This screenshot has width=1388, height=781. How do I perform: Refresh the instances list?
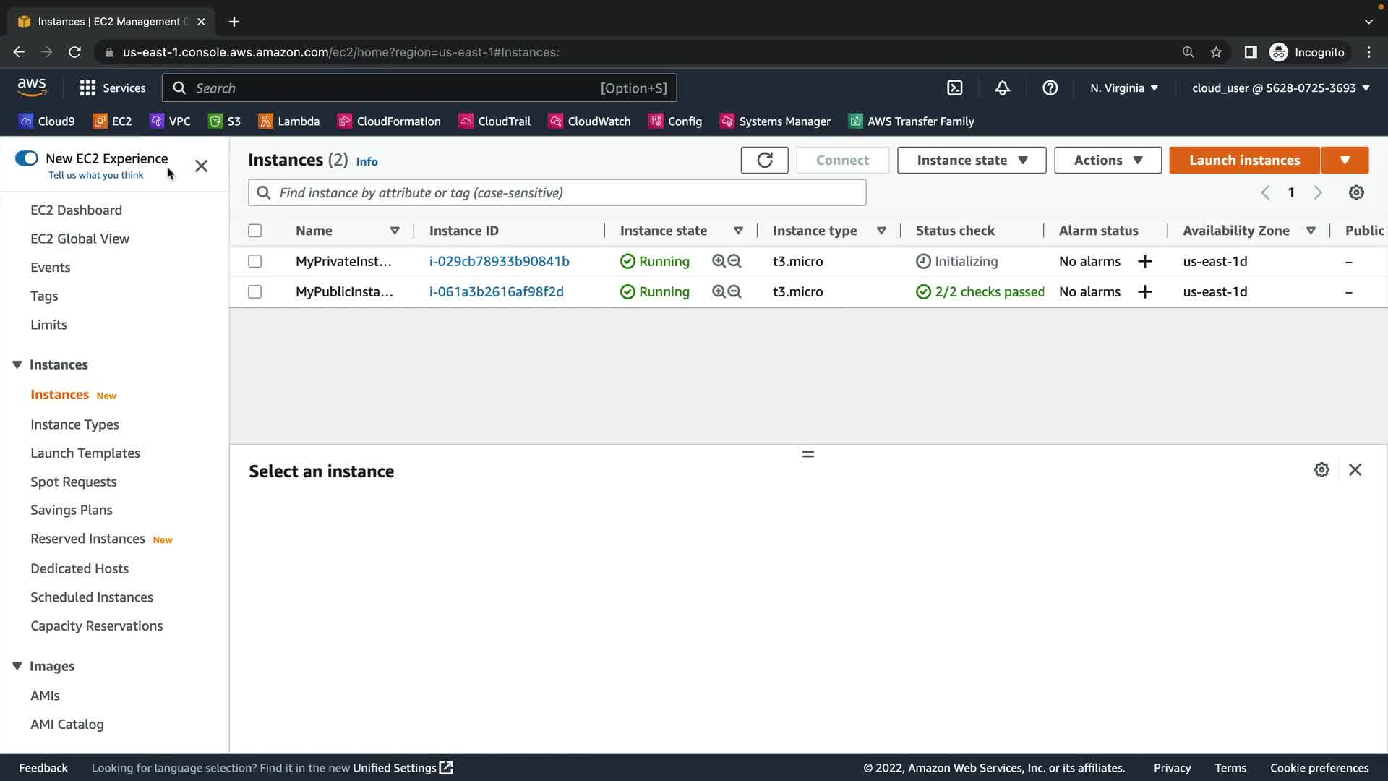point(764,160)
